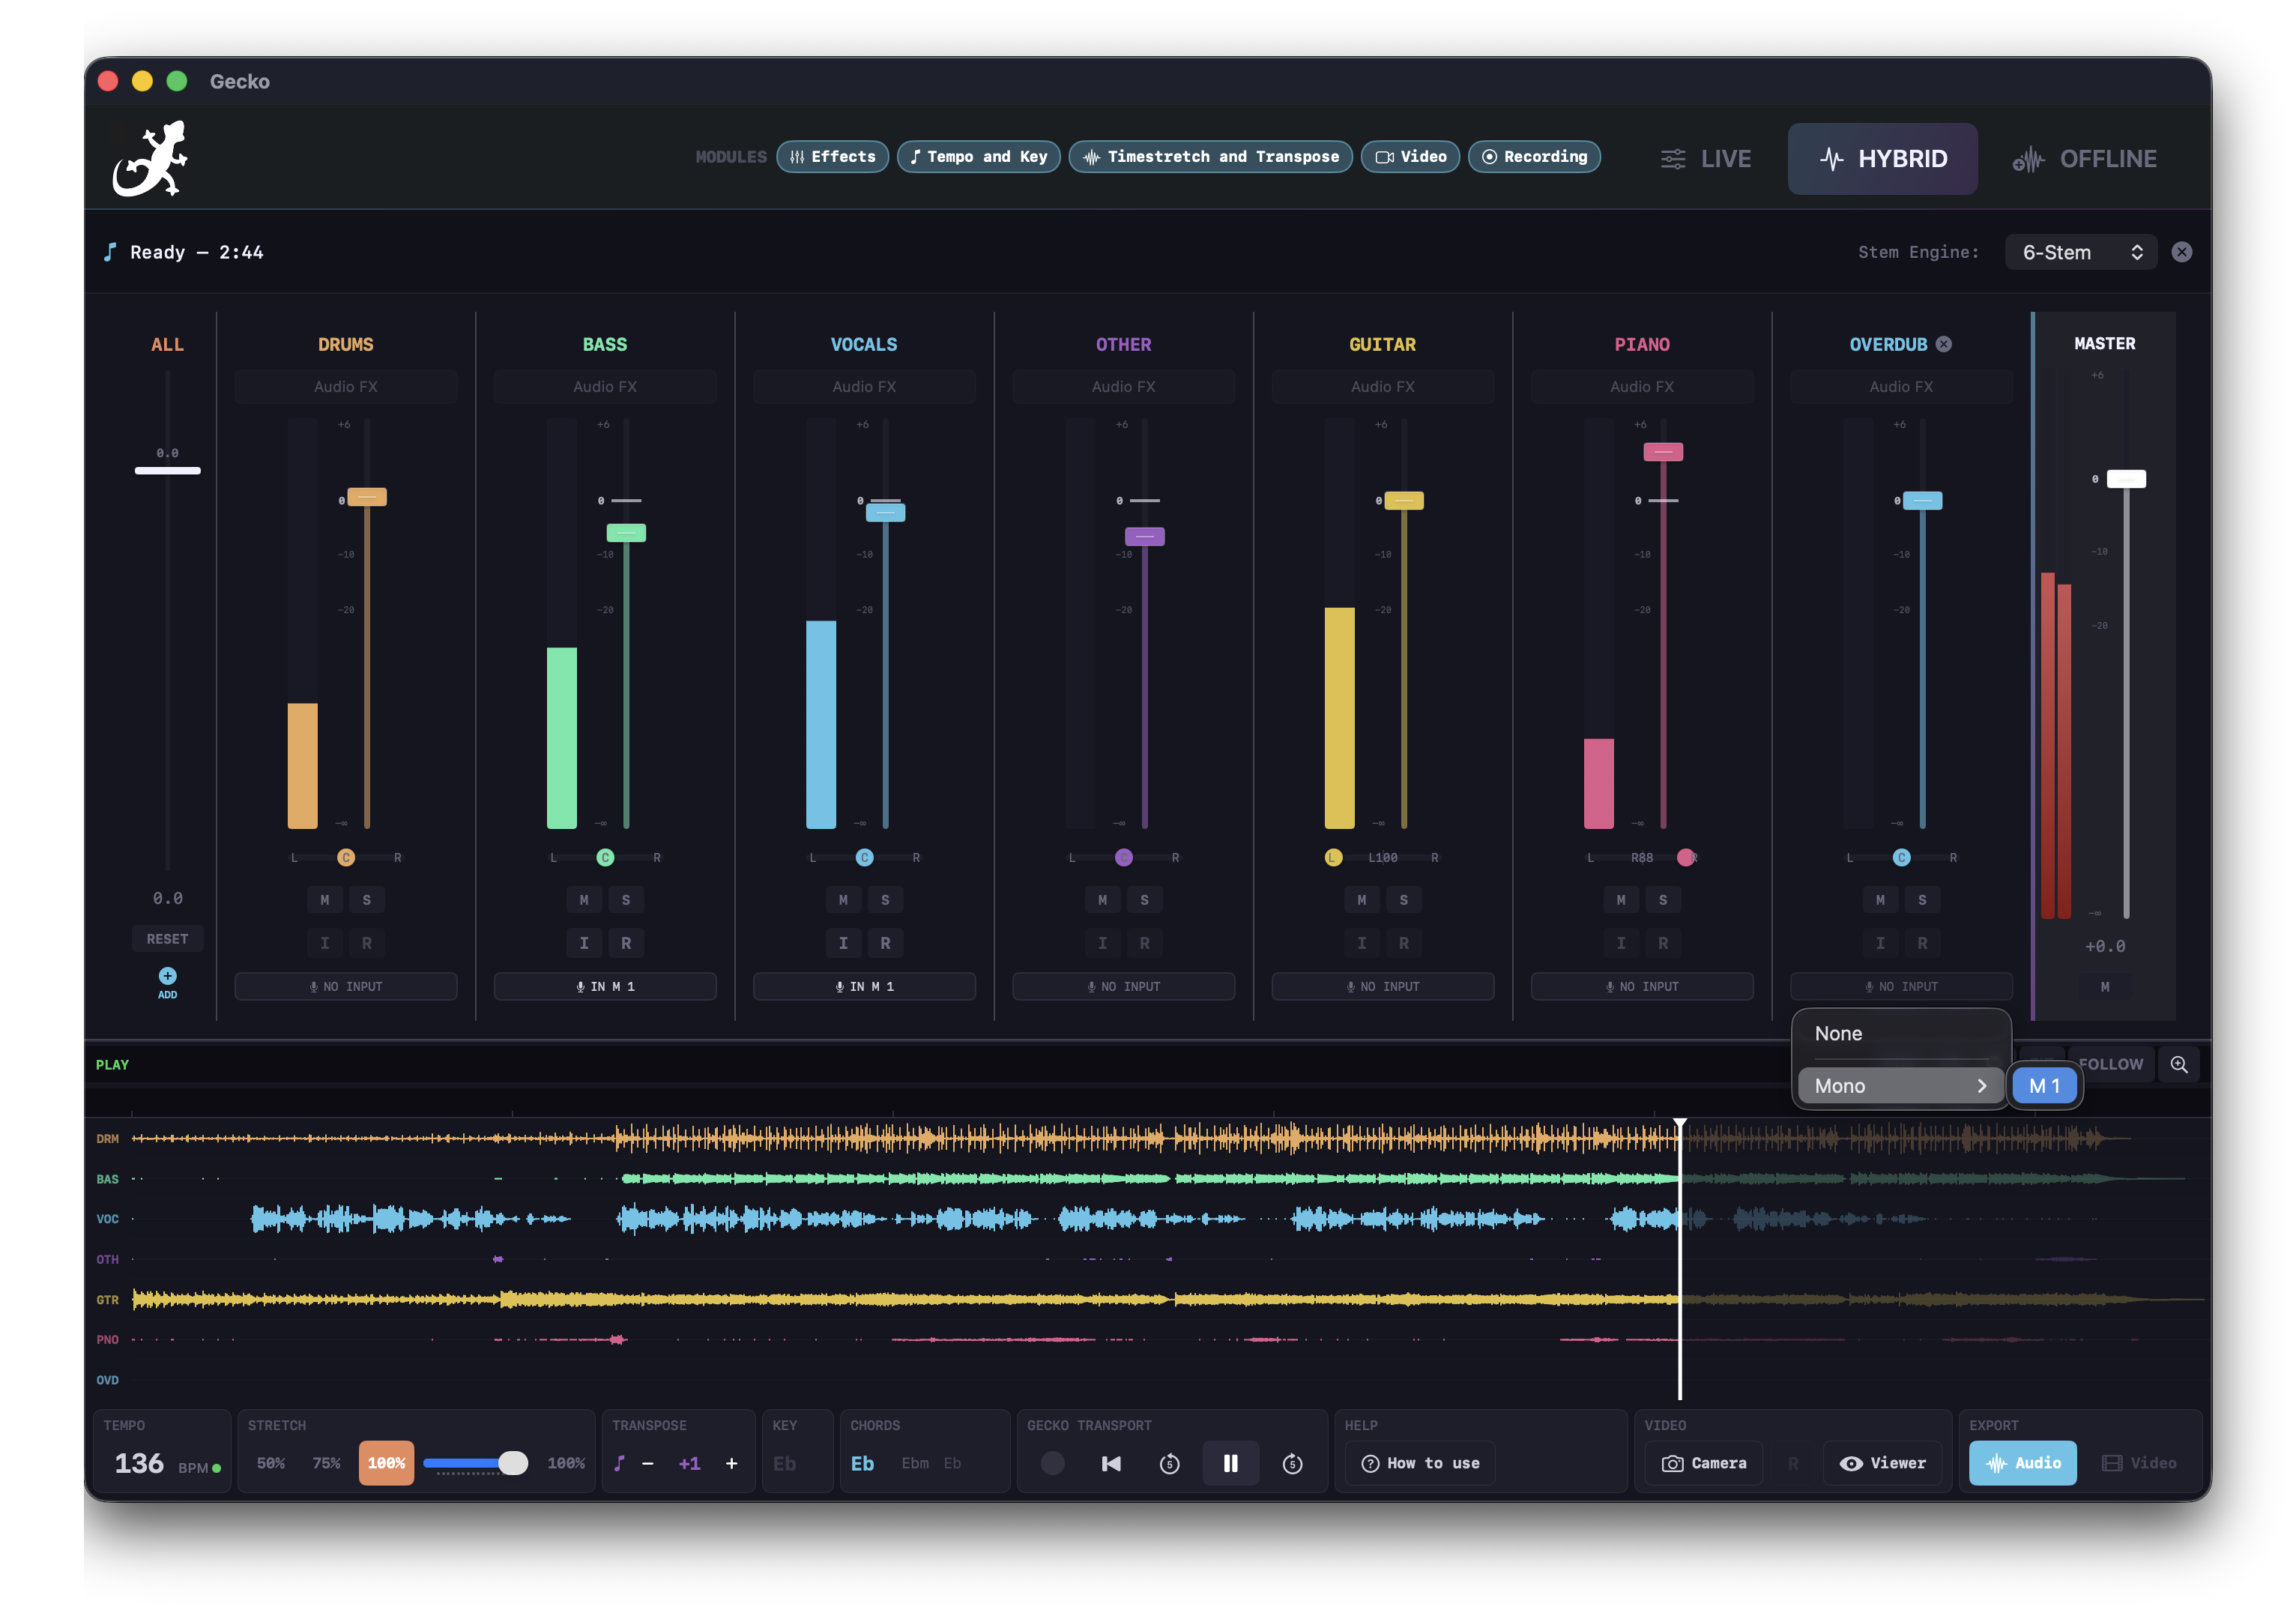
Task: Click the waveform zoom magnifier icon
Action: coord(2179,1065)
